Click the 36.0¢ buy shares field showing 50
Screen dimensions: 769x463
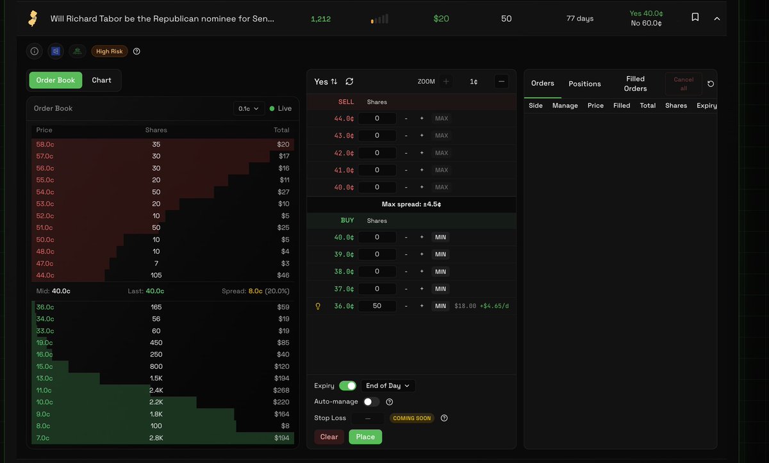[377, 306]
